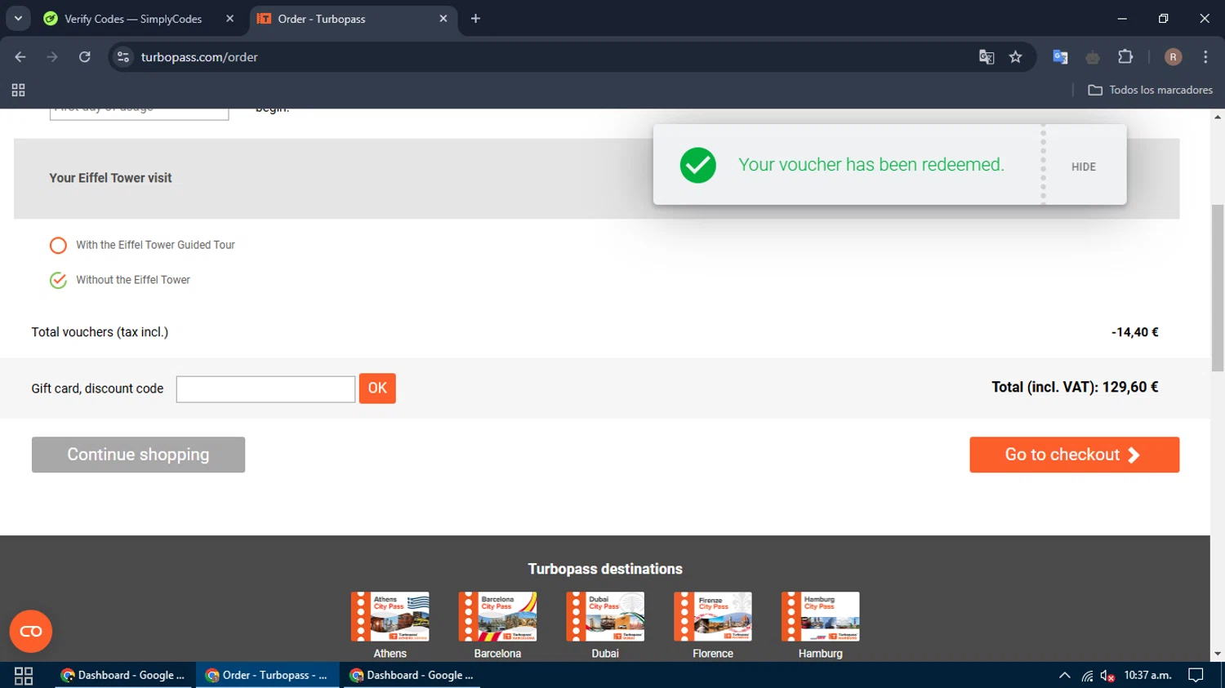Click Go to checkout button
Screen dimensions: 1225x688
pyautogui.click(x=1074, y=455)
